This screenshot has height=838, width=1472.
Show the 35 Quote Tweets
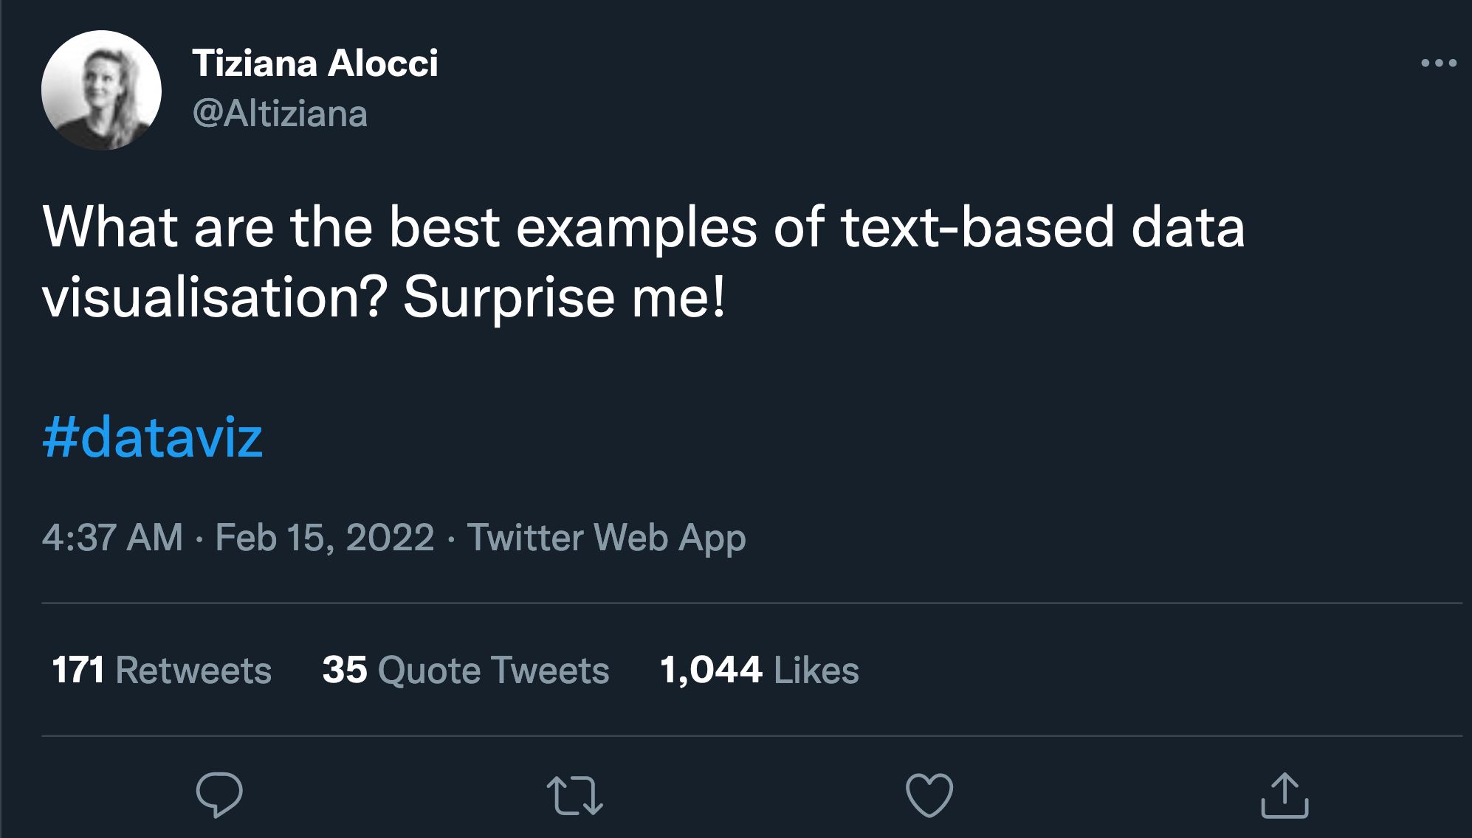(x=465, y=670)
